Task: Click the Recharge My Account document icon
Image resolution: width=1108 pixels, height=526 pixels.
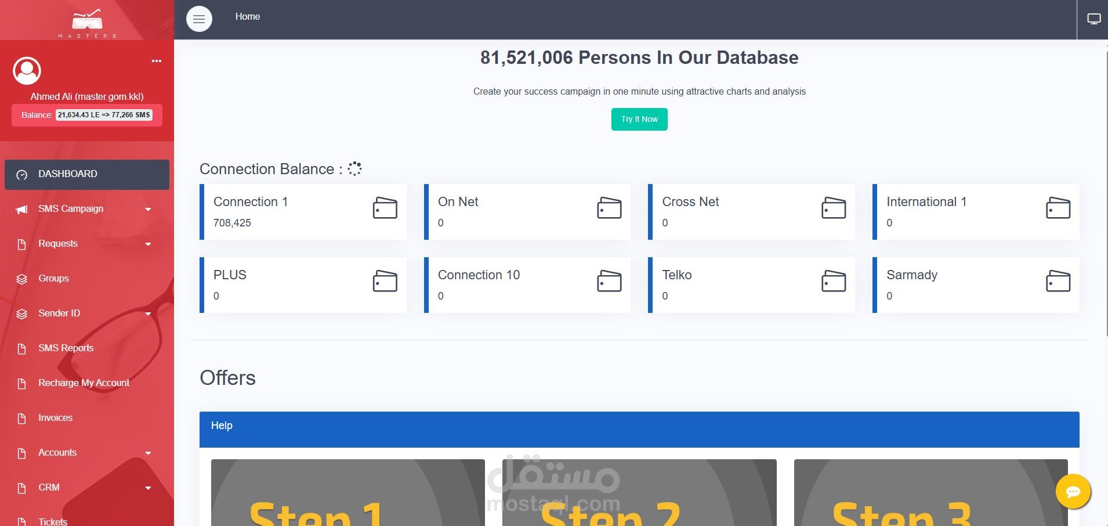Action: coord(22,384)
